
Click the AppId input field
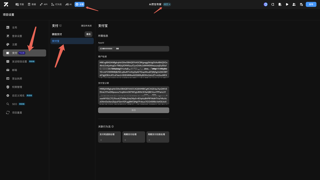pos(133,49)
